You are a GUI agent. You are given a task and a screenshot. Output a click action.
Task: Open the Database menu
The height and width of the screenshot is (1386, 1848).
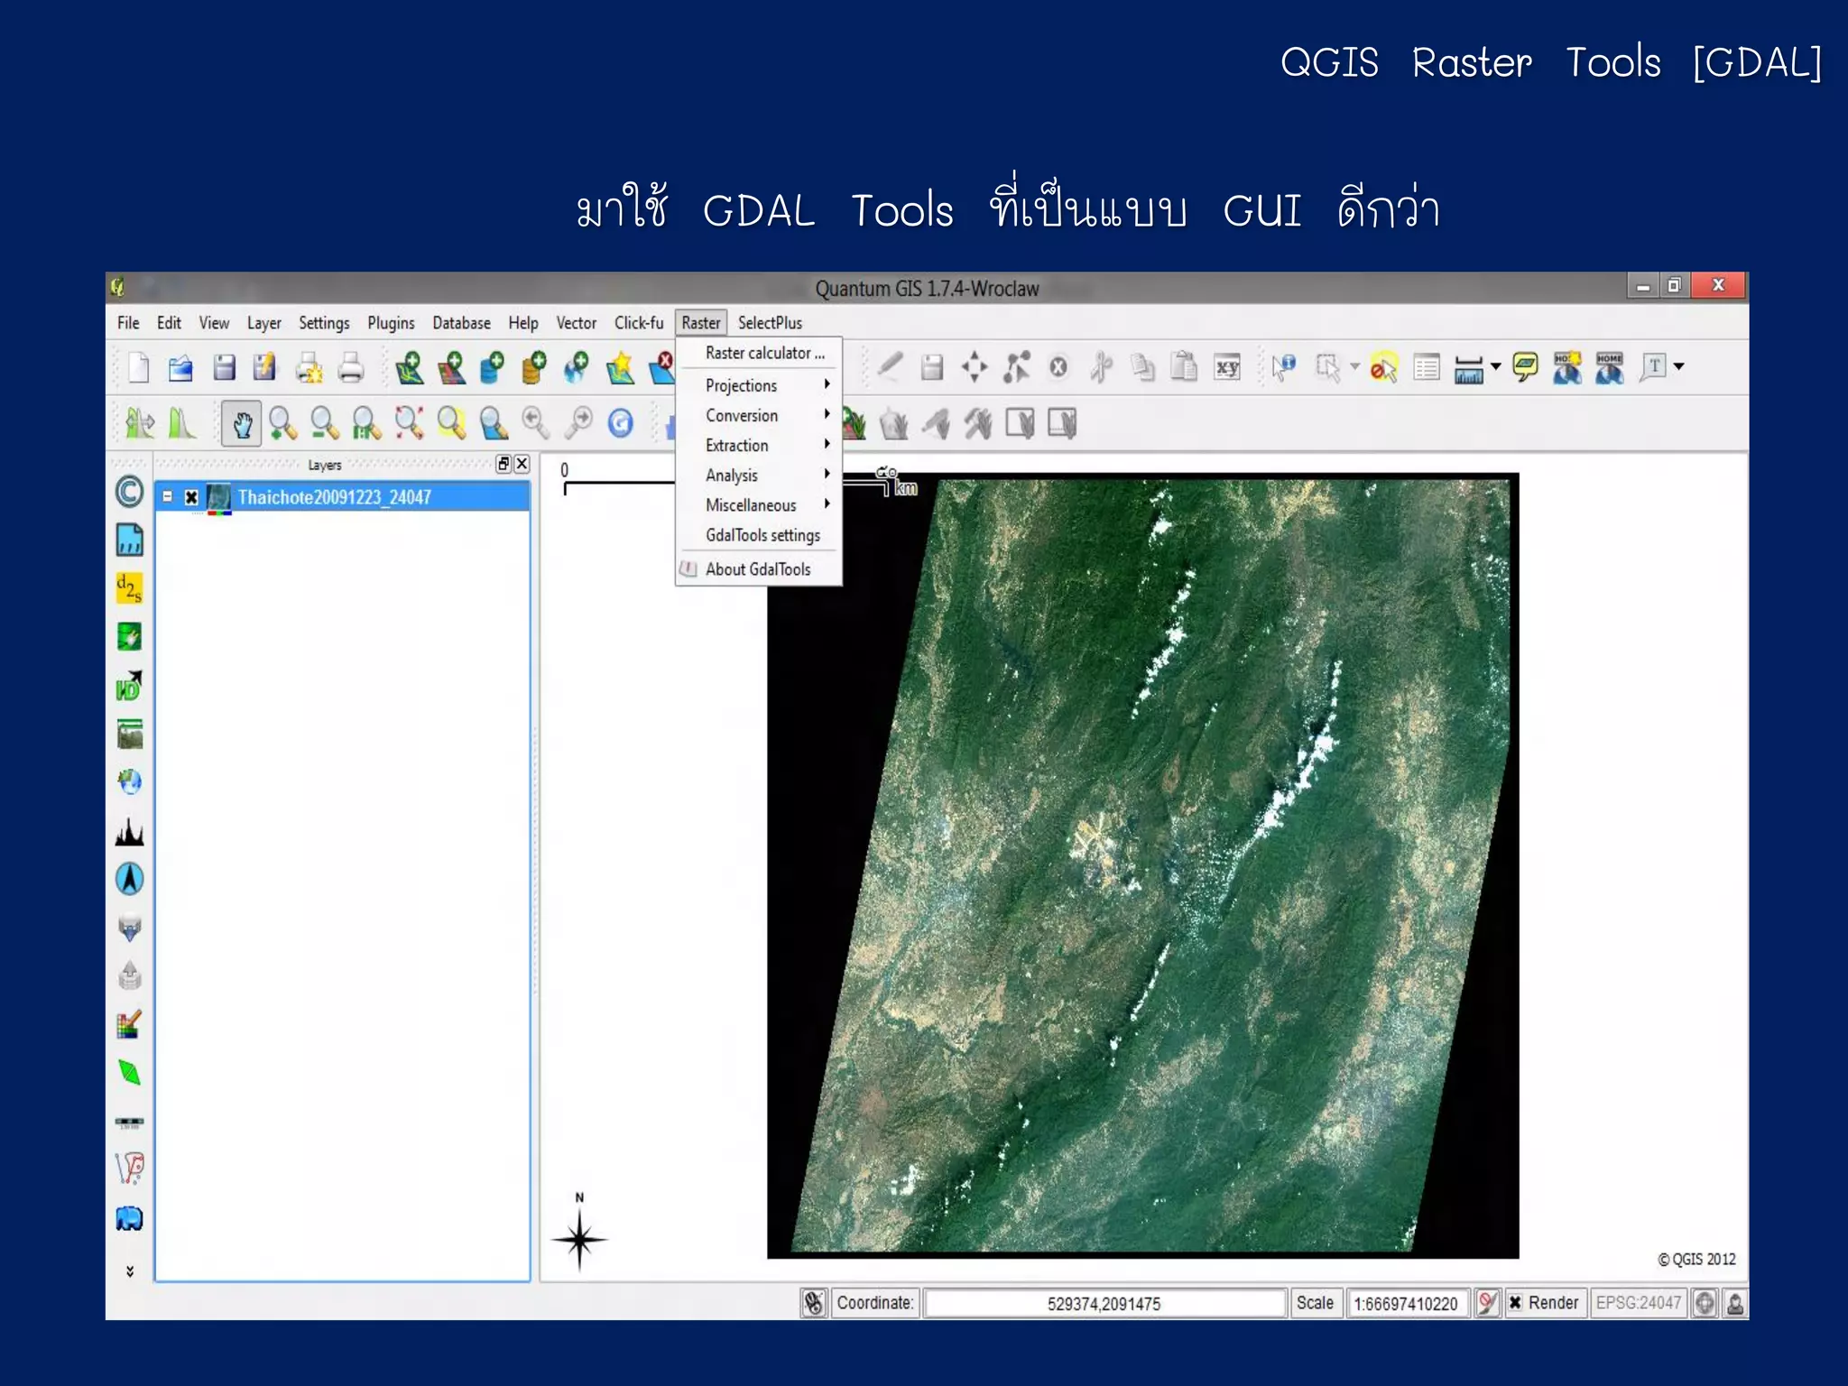pyautogui.click(x=461, y=323)
